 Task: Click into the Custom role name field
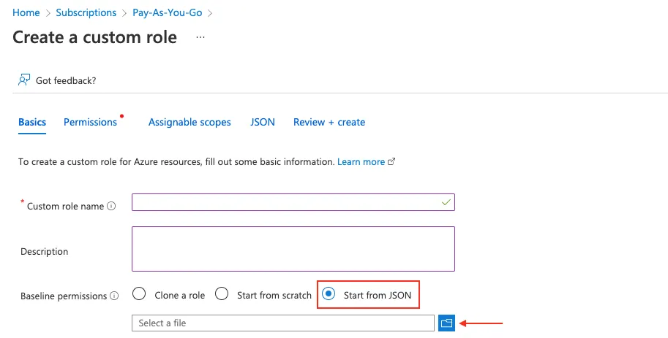[x=293, y=202]
